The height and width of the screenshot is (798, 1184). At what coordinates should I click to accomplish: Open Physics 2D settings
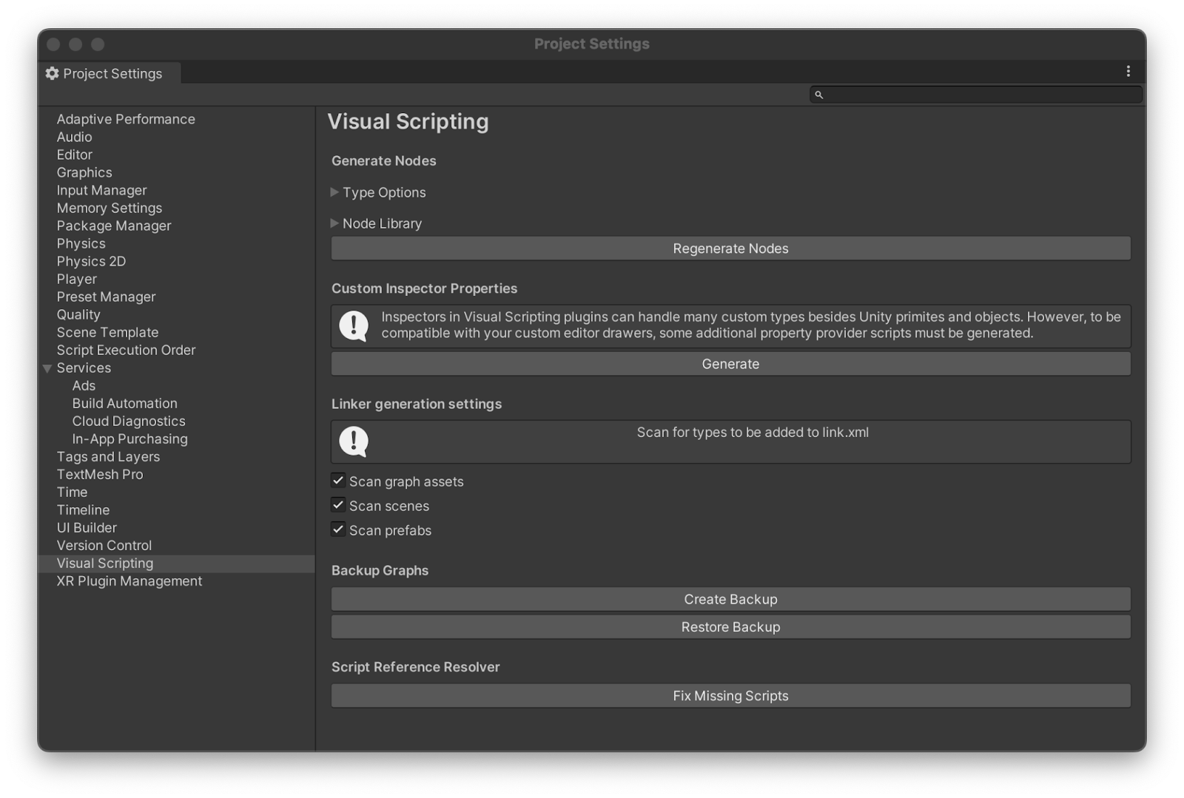pyautogui.click(x=91, y=261)
